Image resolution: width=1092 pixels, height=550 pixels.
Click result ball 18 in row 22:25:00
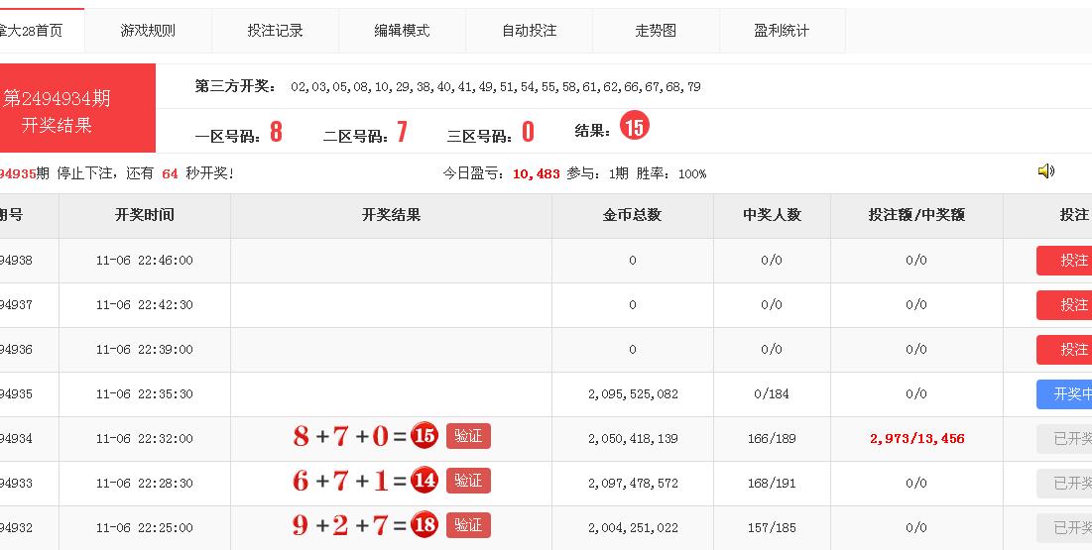(x=425, y=525)
